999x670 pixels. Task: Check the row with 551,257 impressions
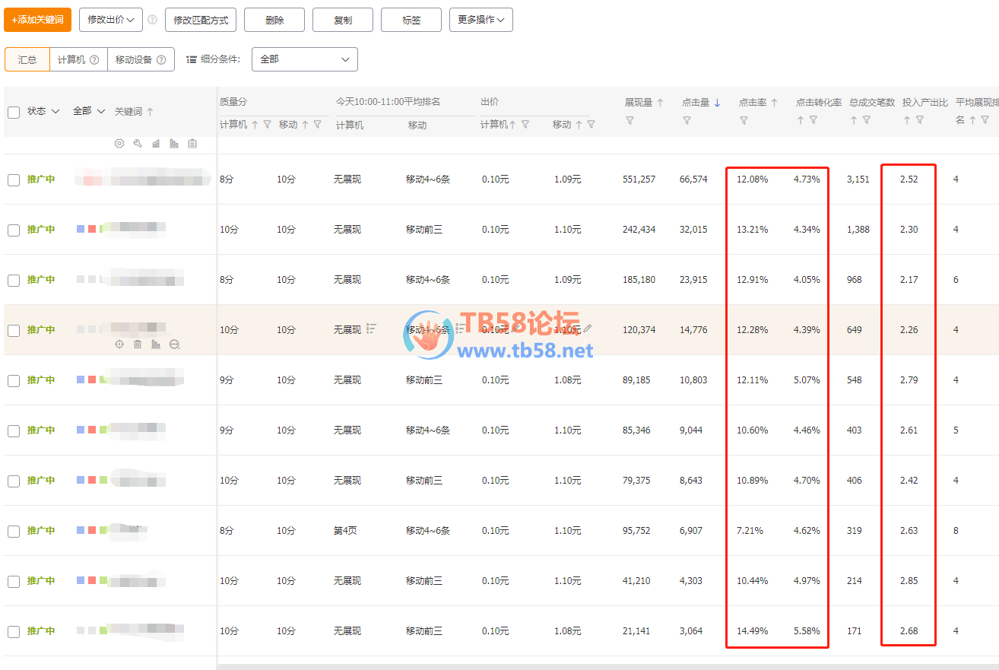(x=14, y=180)
